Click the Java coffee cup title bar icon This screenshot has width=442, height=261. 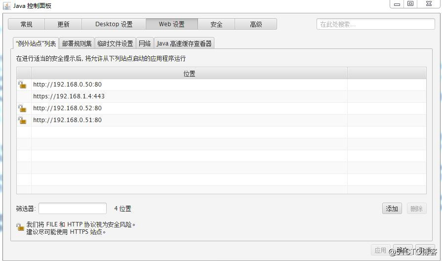[x=7, y=5]
